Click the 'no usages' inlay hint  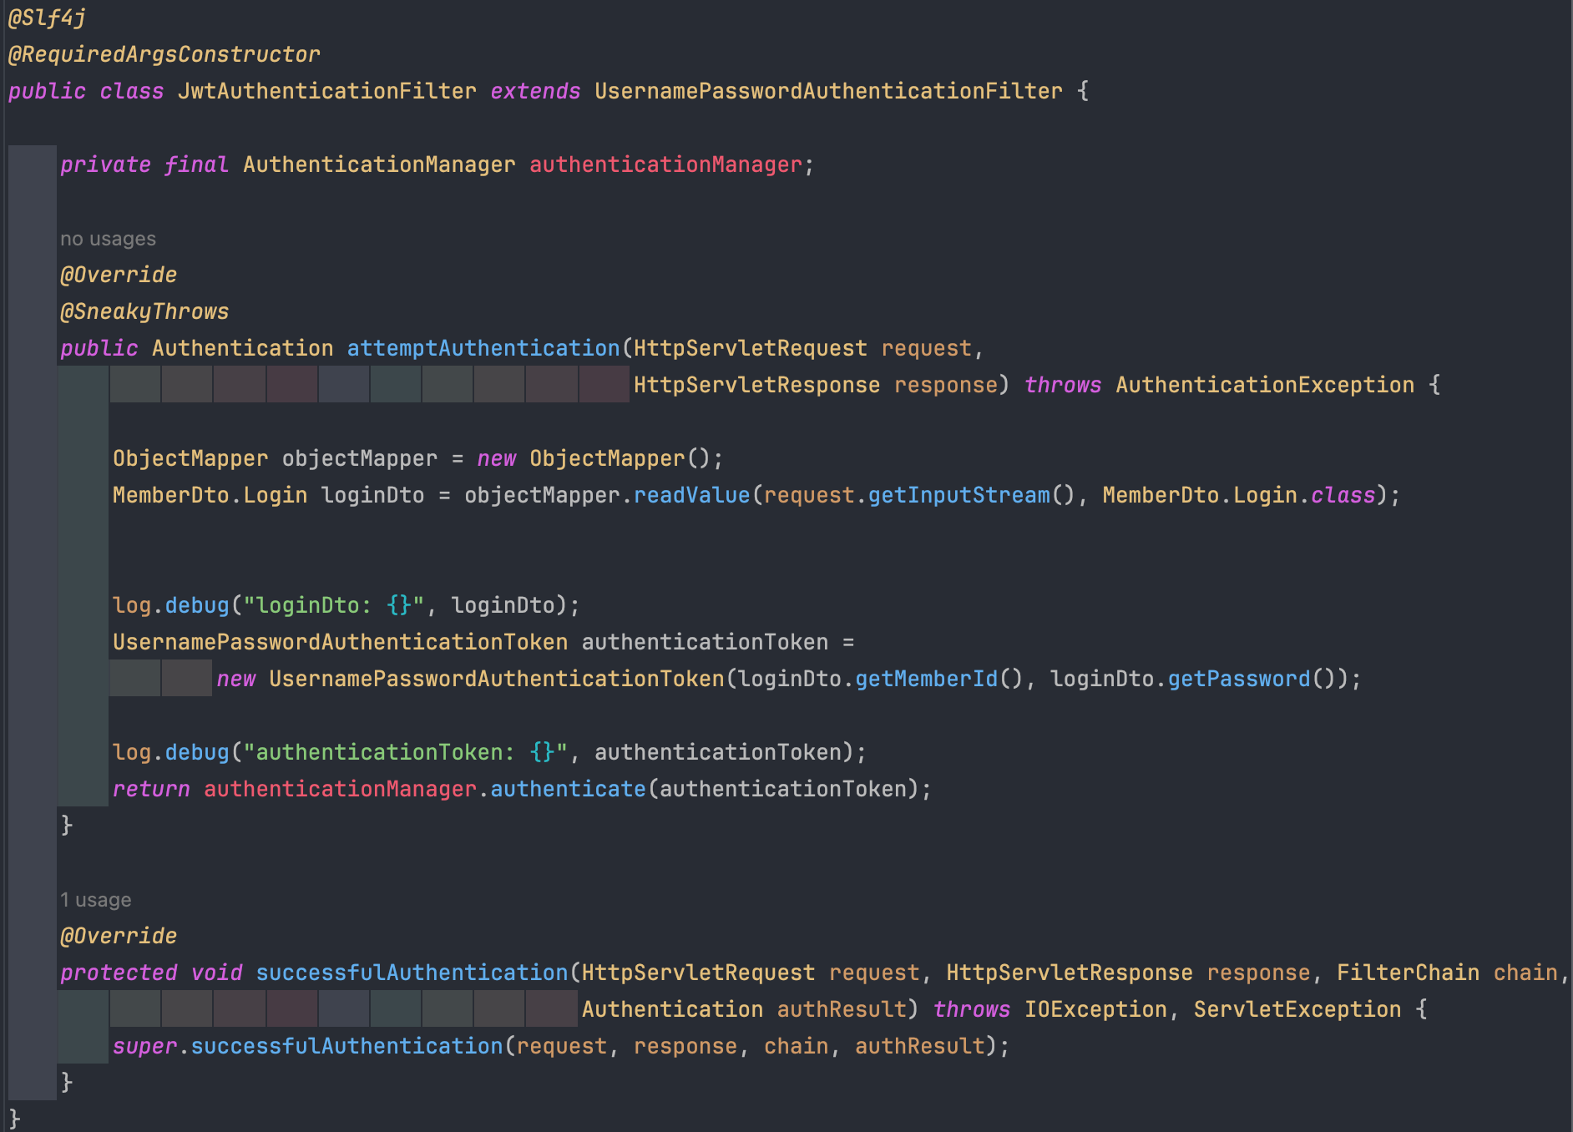pos(108,239)
